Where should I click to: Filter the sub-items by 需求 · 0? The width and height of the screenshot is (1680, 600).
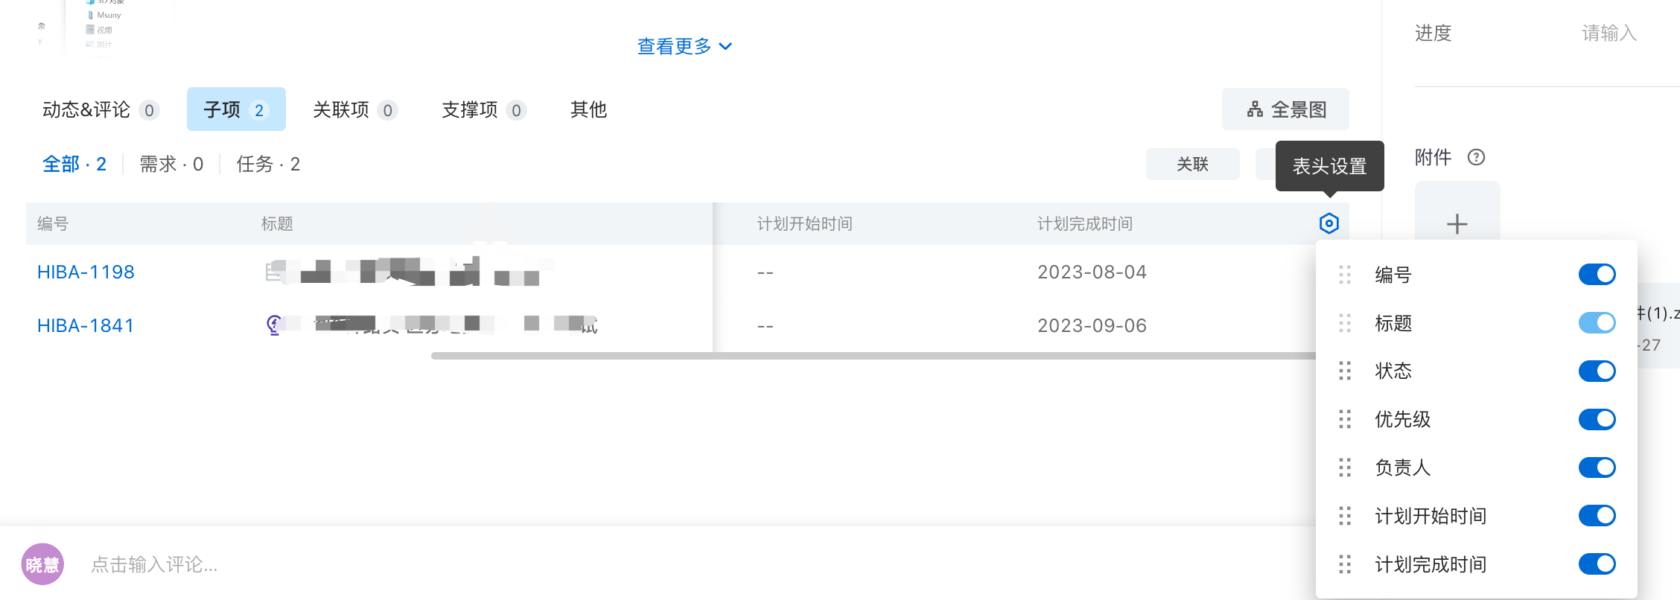pos(171,164)
